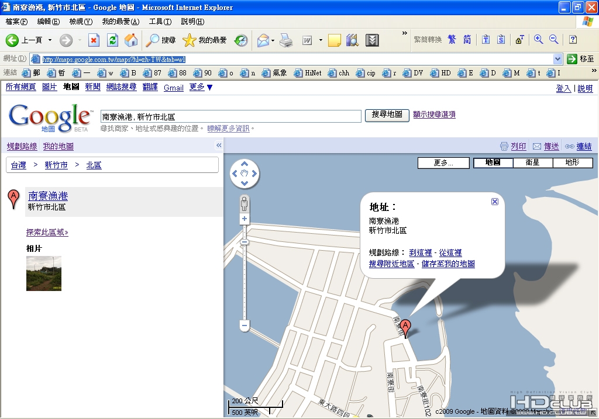Open the 檔案(F) menu

tap(16, 22)
